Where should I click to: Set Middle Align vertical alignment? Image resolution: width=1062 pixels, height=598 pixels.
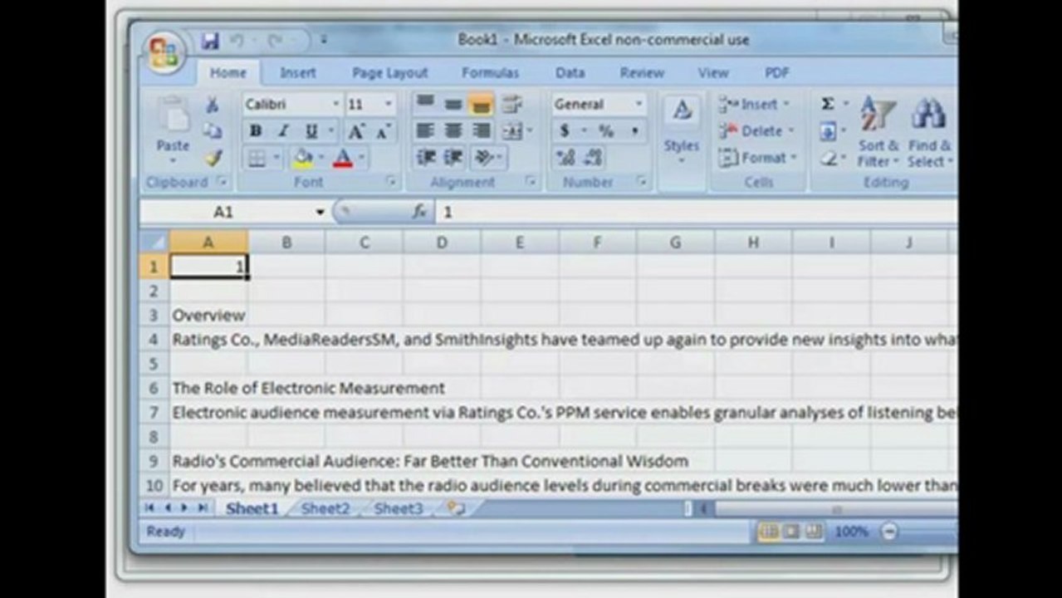[x=453, y=104]
